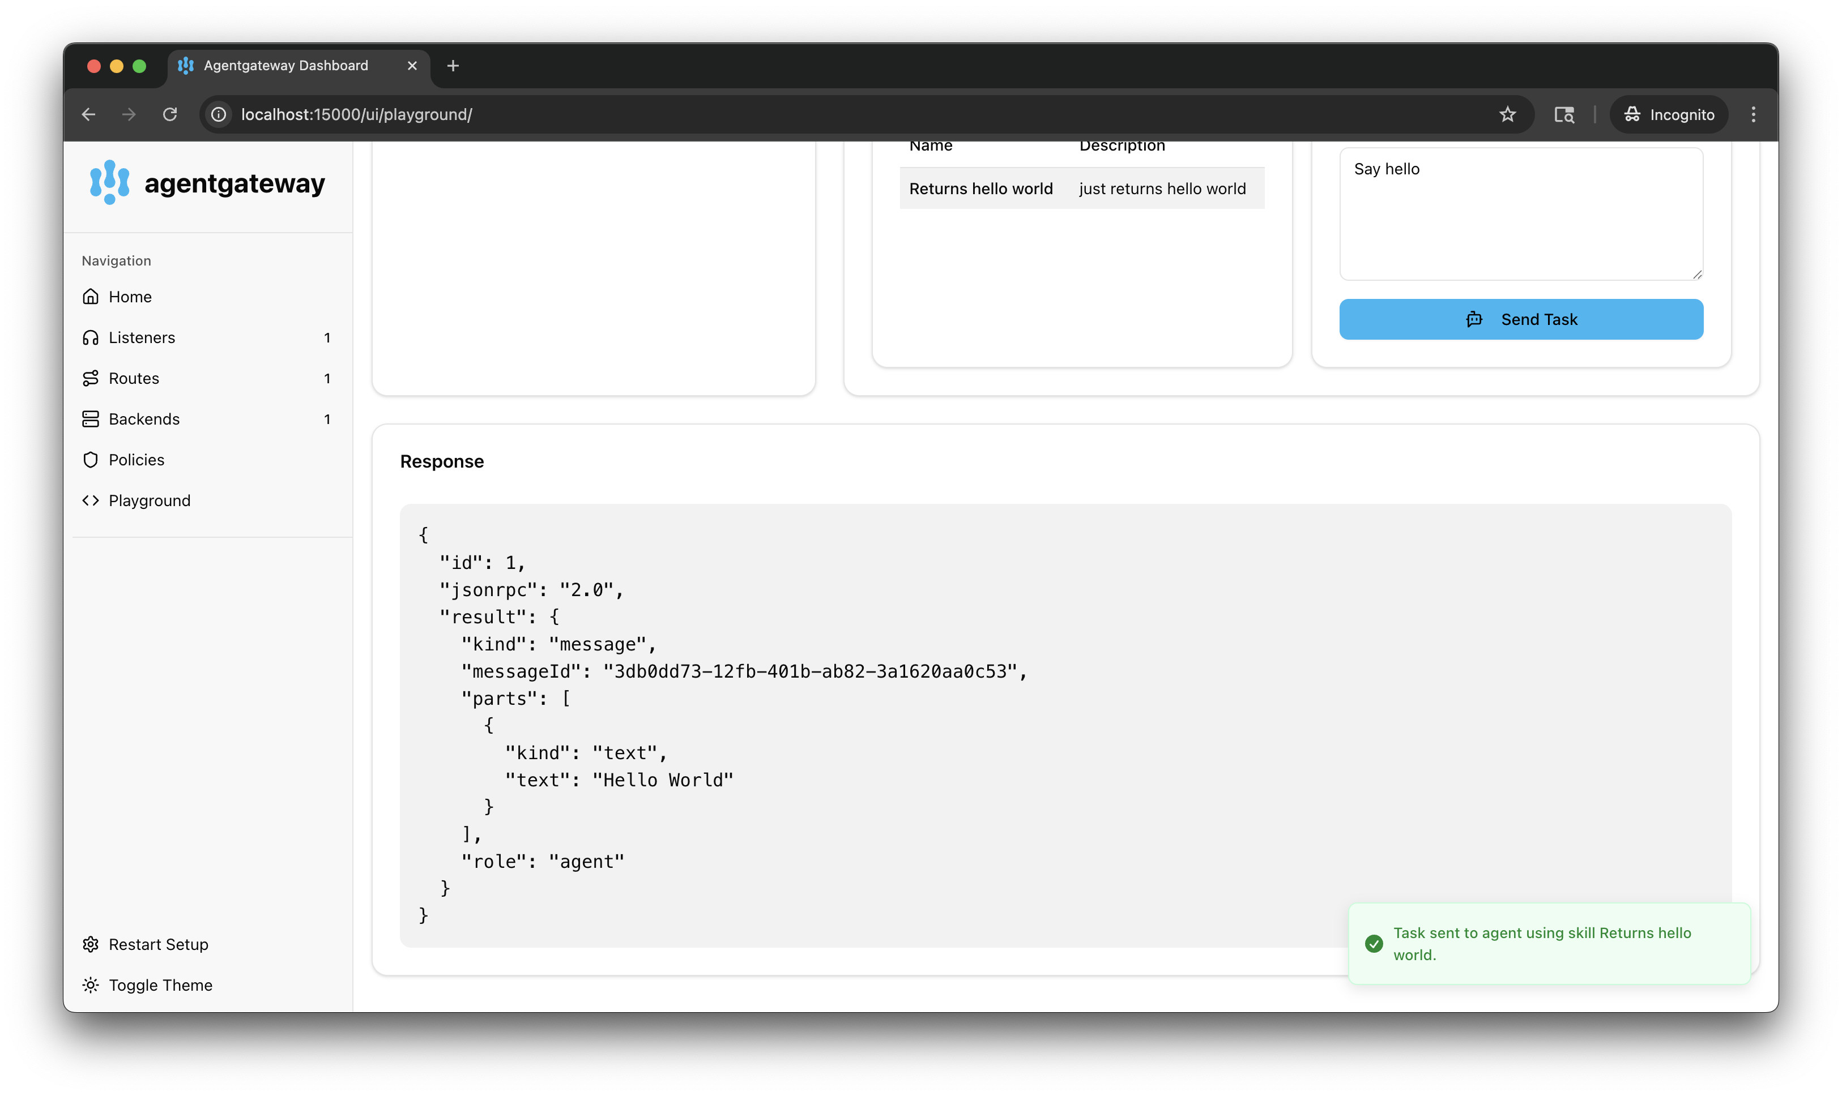Click the browser back arrow
Viewport: 1842px width, 1096px height.
(x=89, y=114)
